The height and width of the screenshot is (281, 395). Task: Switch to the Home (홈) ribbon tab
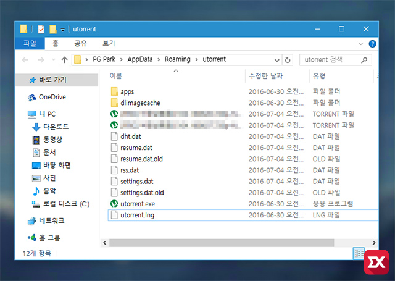[x=55, y=43]
